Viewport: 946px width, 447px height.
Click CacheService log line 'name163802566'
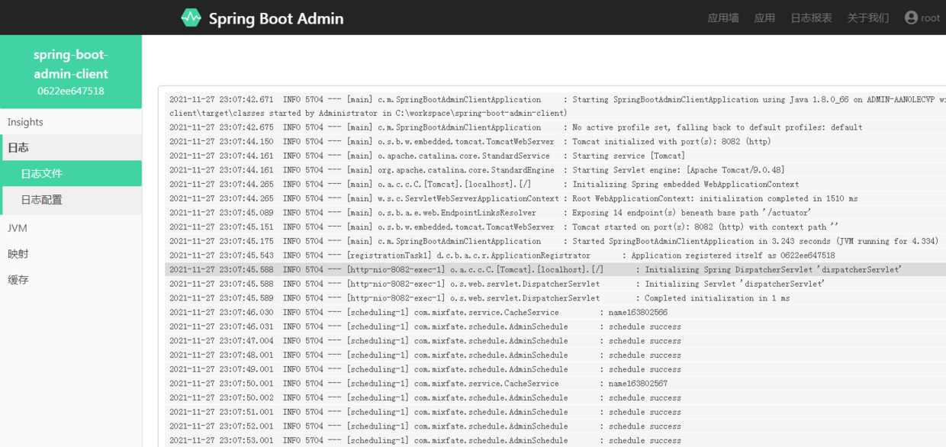tap(555, 312)
